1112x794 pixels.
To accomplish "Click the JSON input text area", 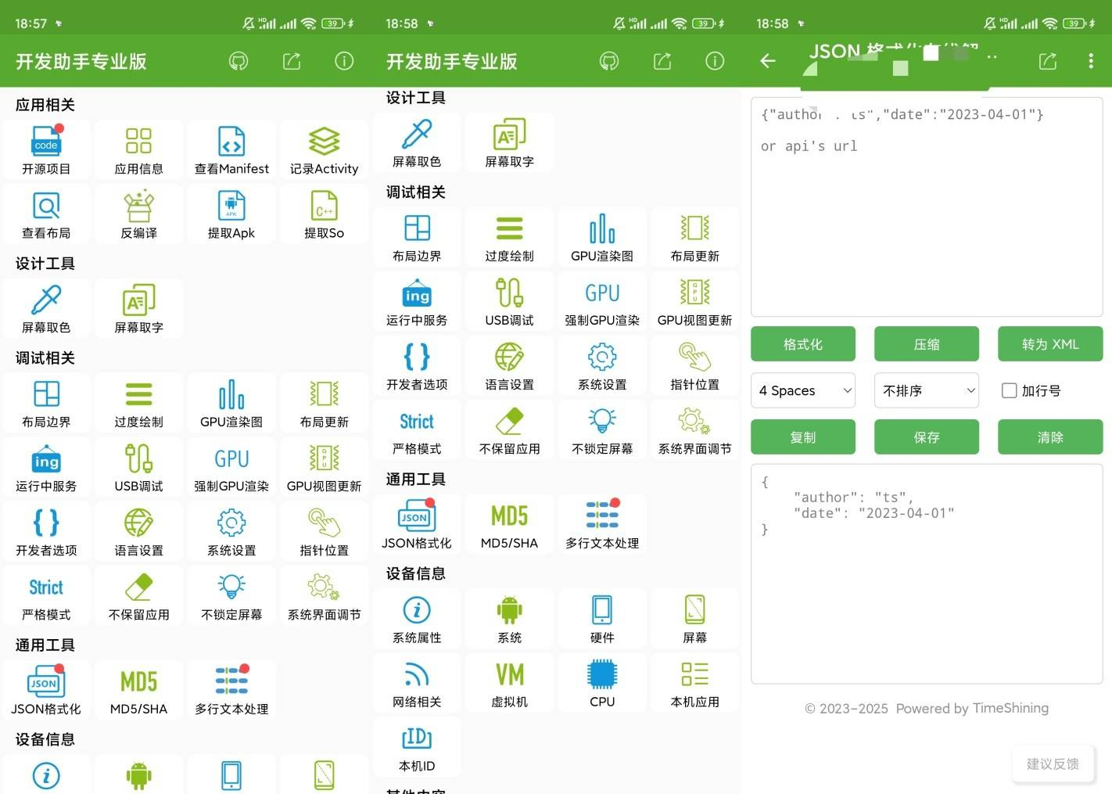I will (x=927, y=207).
